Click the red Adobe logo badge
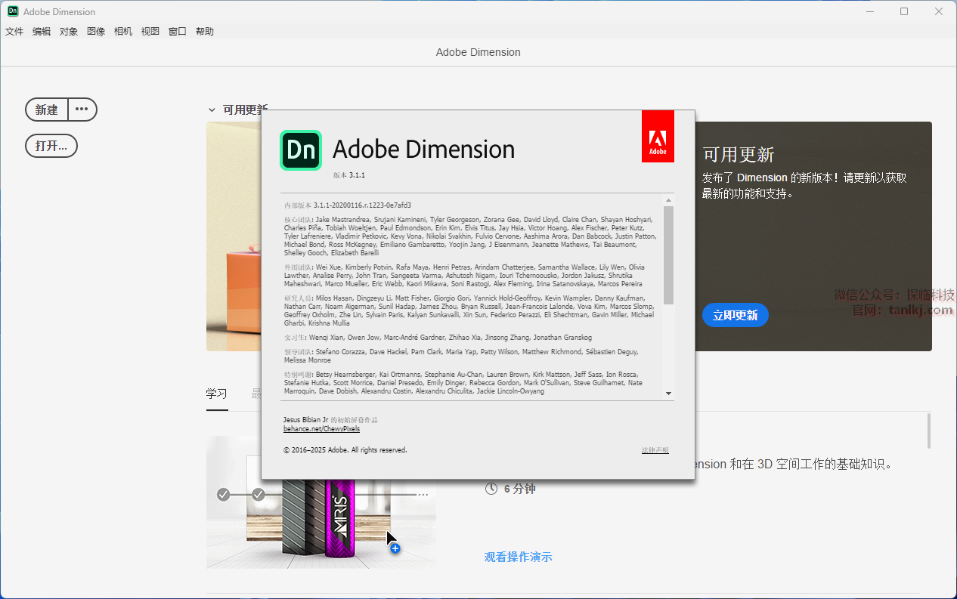957x599 pixels. [658, 137]
